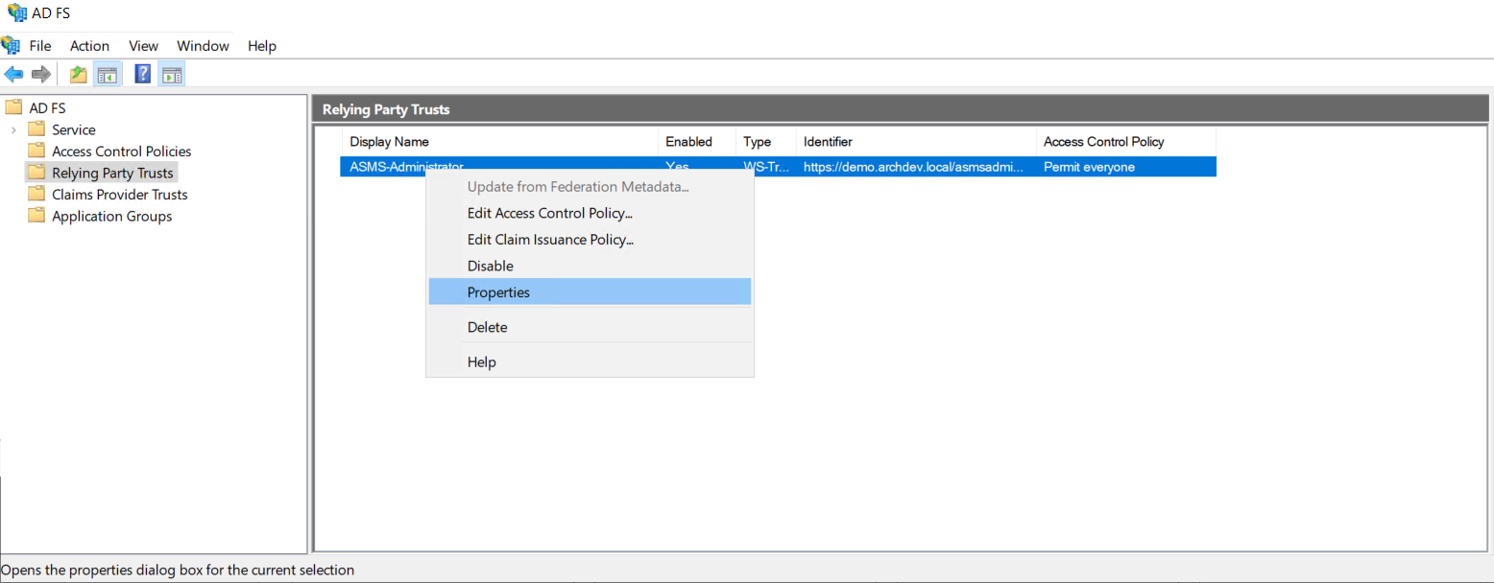Open the Window menu
Screen dimensions: 1494x583
203,45
